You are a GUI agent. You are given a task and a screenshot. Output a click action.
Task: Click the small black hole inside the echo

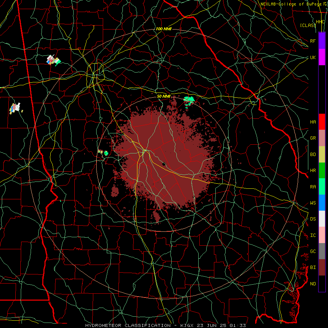pyautogui.click(x=164, y=164)
